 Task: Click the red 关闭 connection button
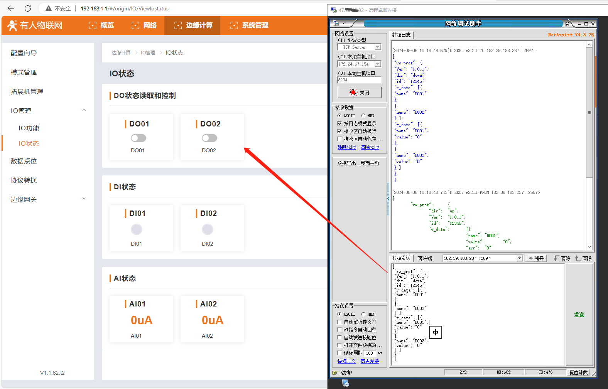click(359, 93)
